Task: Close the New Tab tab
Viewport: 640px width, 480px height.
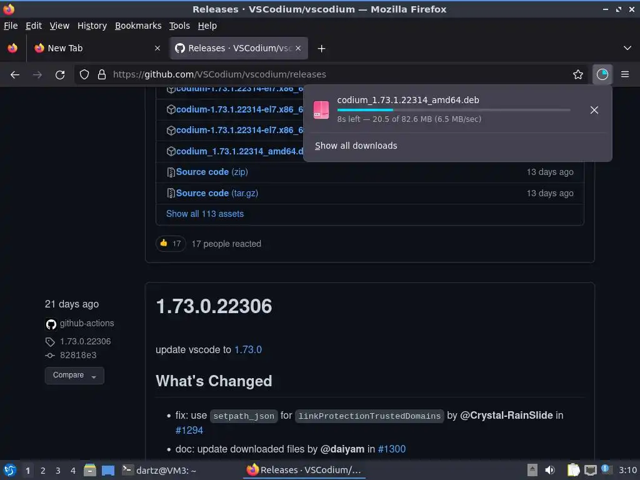Action: [157, 48]
